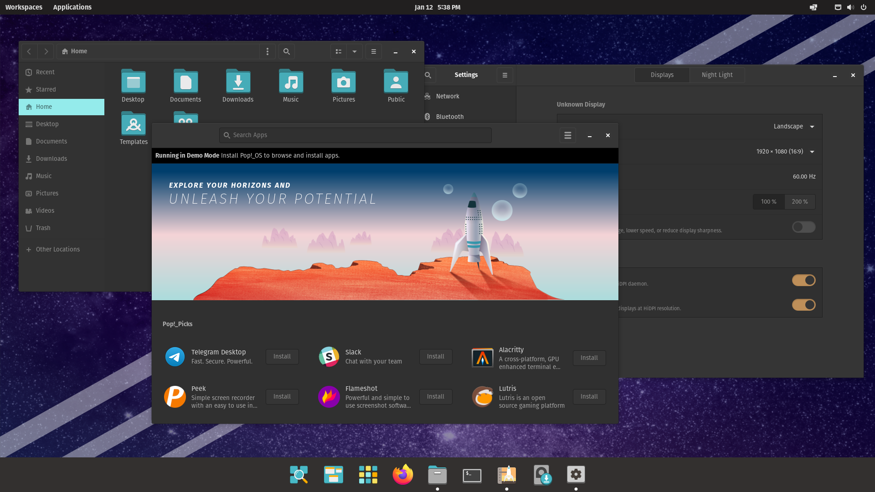Install Flameshot

(436, 397)
